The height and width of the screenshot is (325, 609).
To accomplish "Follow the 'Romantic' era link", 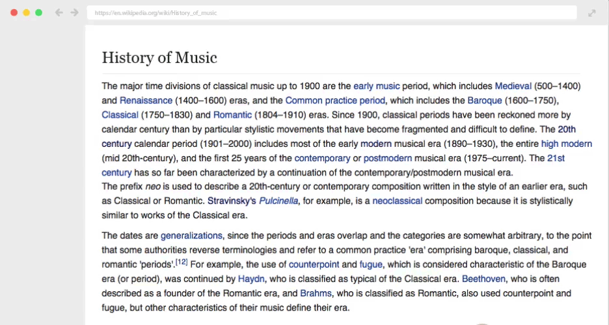I will tap(232, 115).
